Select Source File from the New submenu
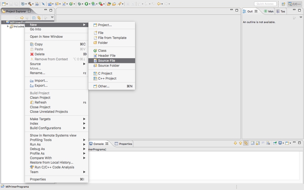This screenshot has height=190, width=304. 106,61
